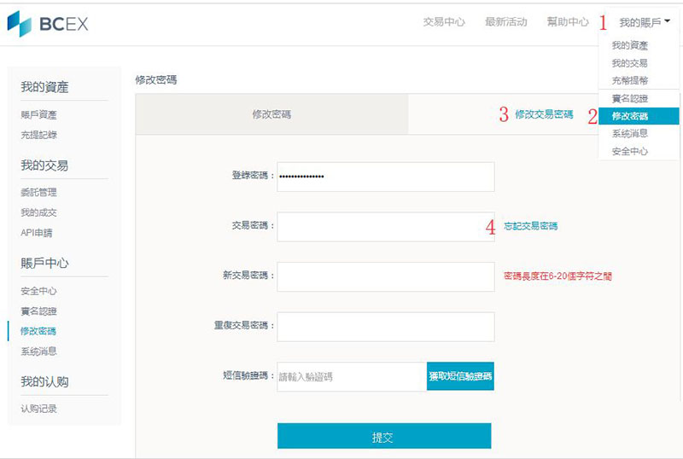Go to 幫助中心 in top navigation
Image resolution: width=683 pixels, height=459 pixels.
coord(568,22)
